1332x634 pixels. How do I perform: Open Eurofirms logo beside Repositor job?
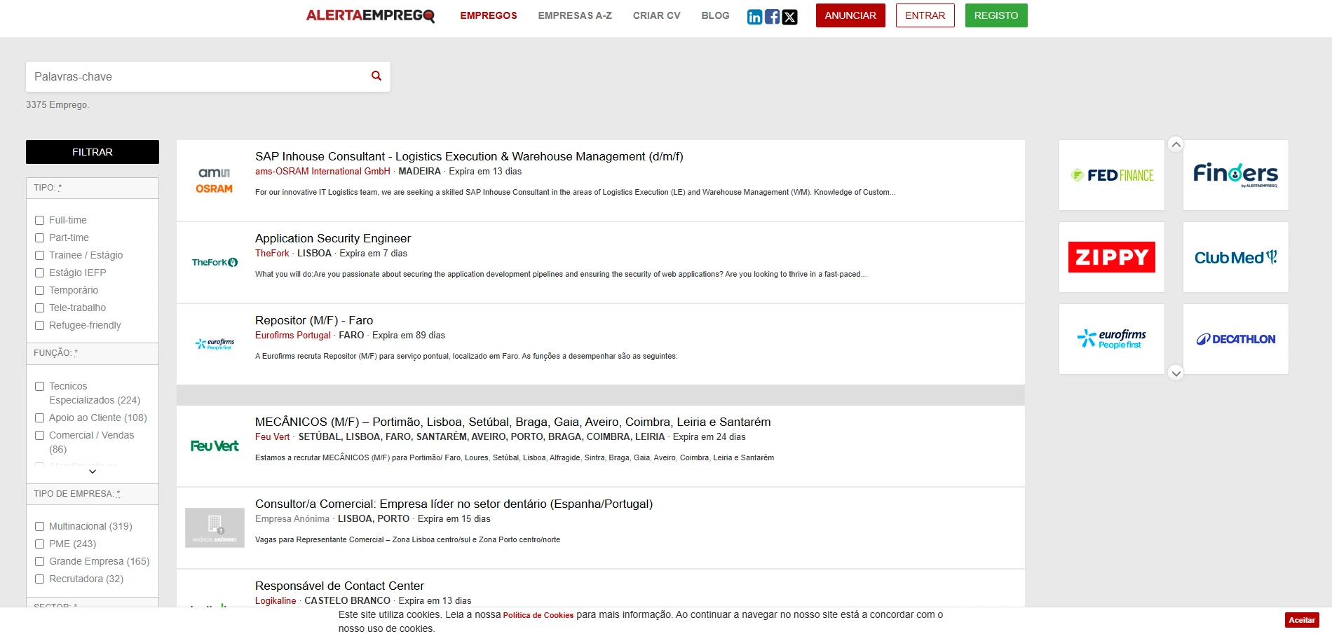[x=215, y=344]
